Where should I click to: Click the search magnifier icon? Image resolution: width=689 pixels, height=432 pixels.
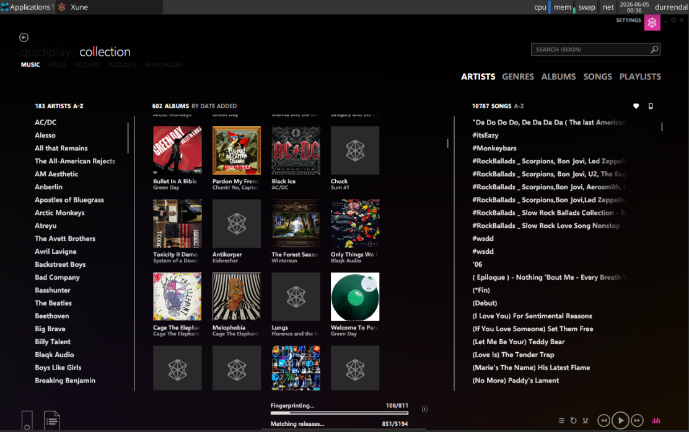(654, 49)
